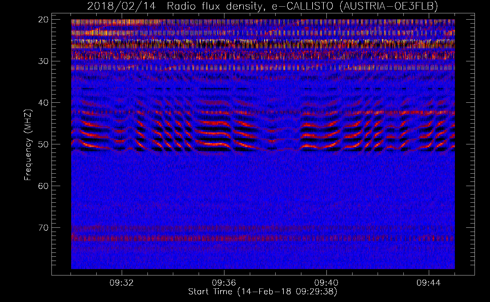Click the plot title showing e-CALLISTO AUSTRIA-OE3FLB
This screenshot has height=302, width=490.
click(x=263, y=6)
